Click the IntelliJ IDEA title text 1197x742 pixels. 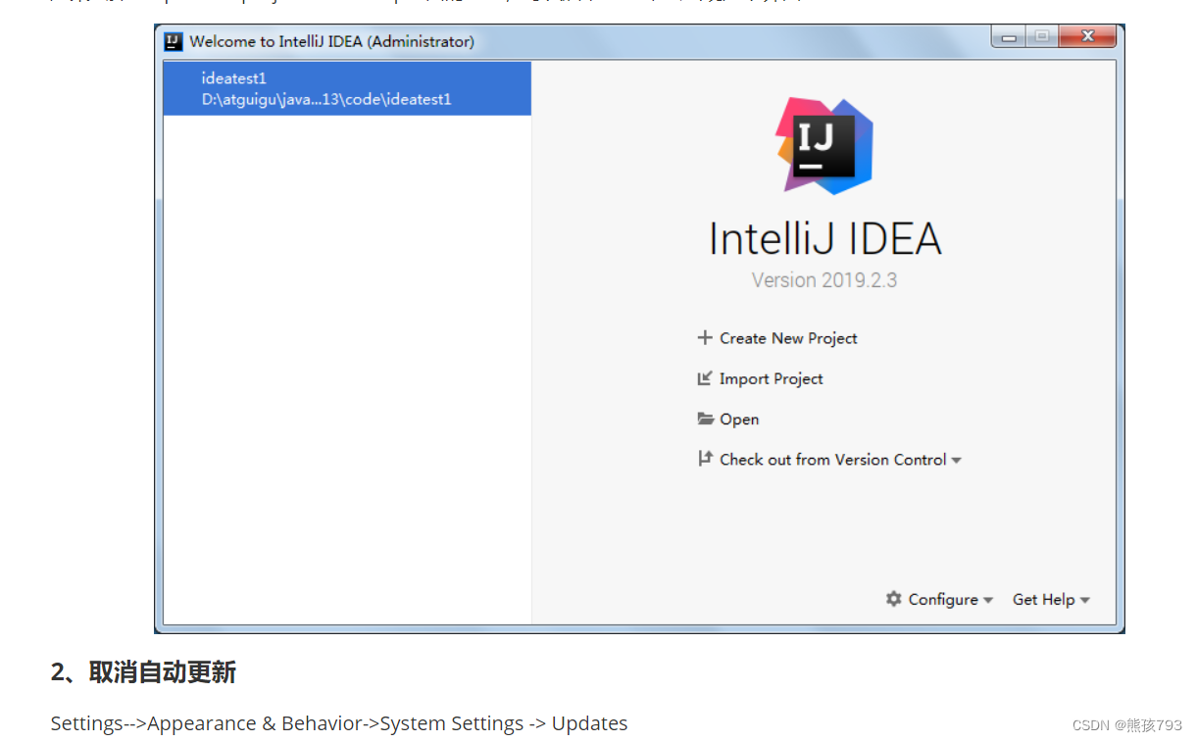coord(825,239)
